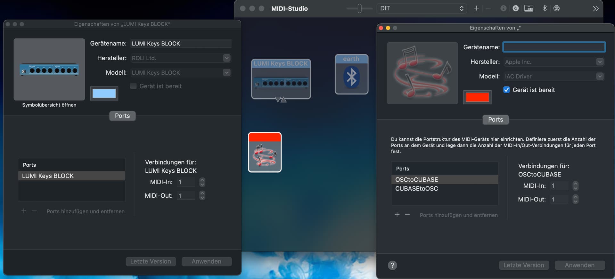Open the MIDI keyboard test setup icon
Viewport: 615px width, 279px height.
[x=529, y=8]
